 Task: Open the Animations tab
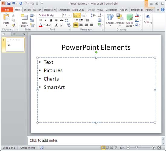(x=64, y=10)
